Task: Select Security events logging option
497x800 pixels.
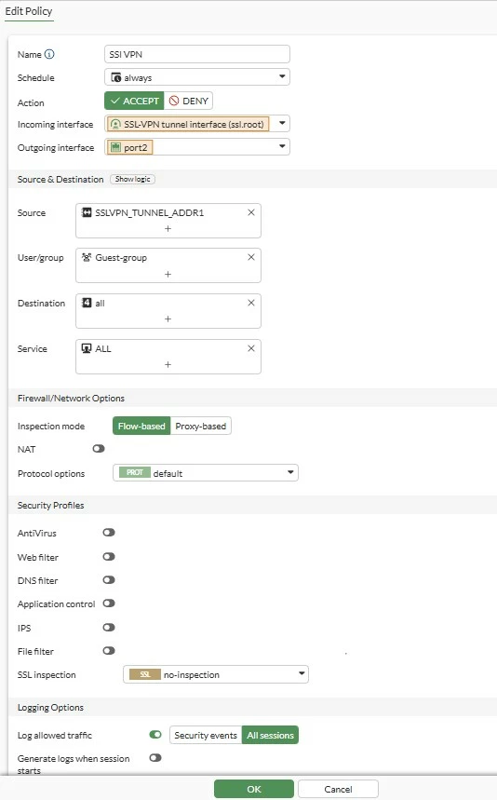Action: [x=206, y=735]
